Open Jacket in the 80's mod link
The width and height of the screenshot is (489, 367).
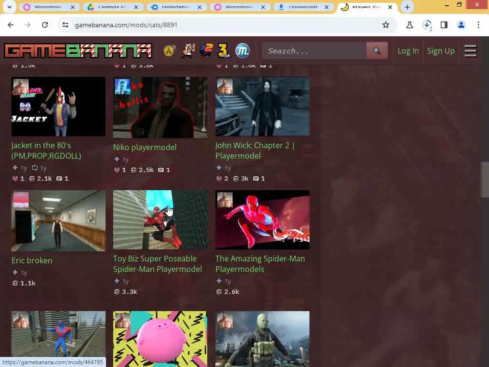coord(46,151)
